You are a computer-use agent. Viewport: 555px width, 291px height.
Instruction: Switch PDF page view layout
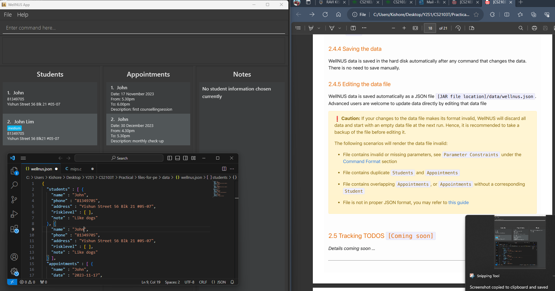[x=472, y=28]
